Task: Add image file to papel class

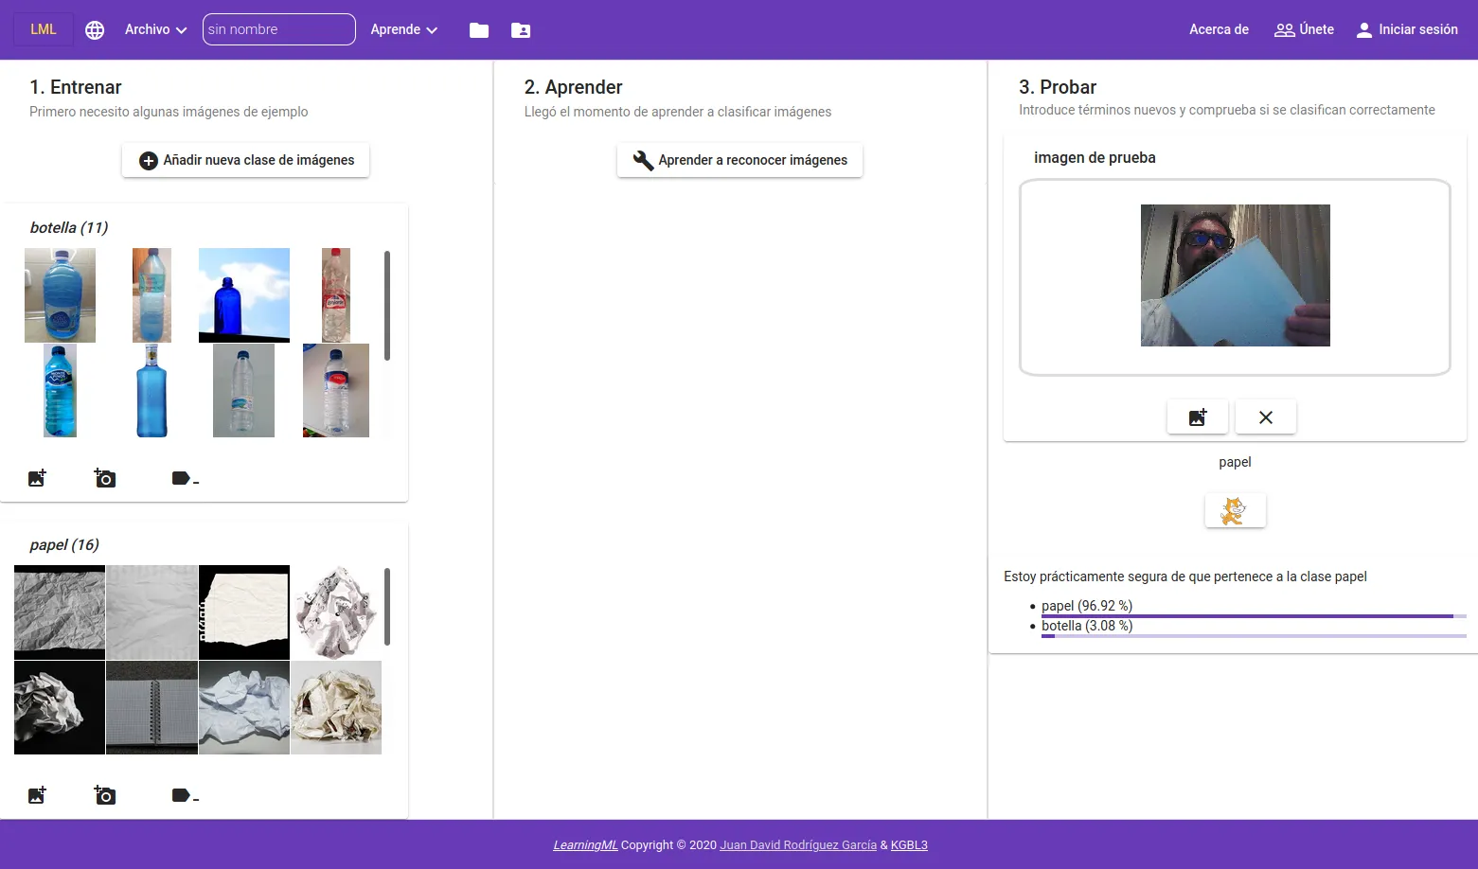Action: pos(37,795)
